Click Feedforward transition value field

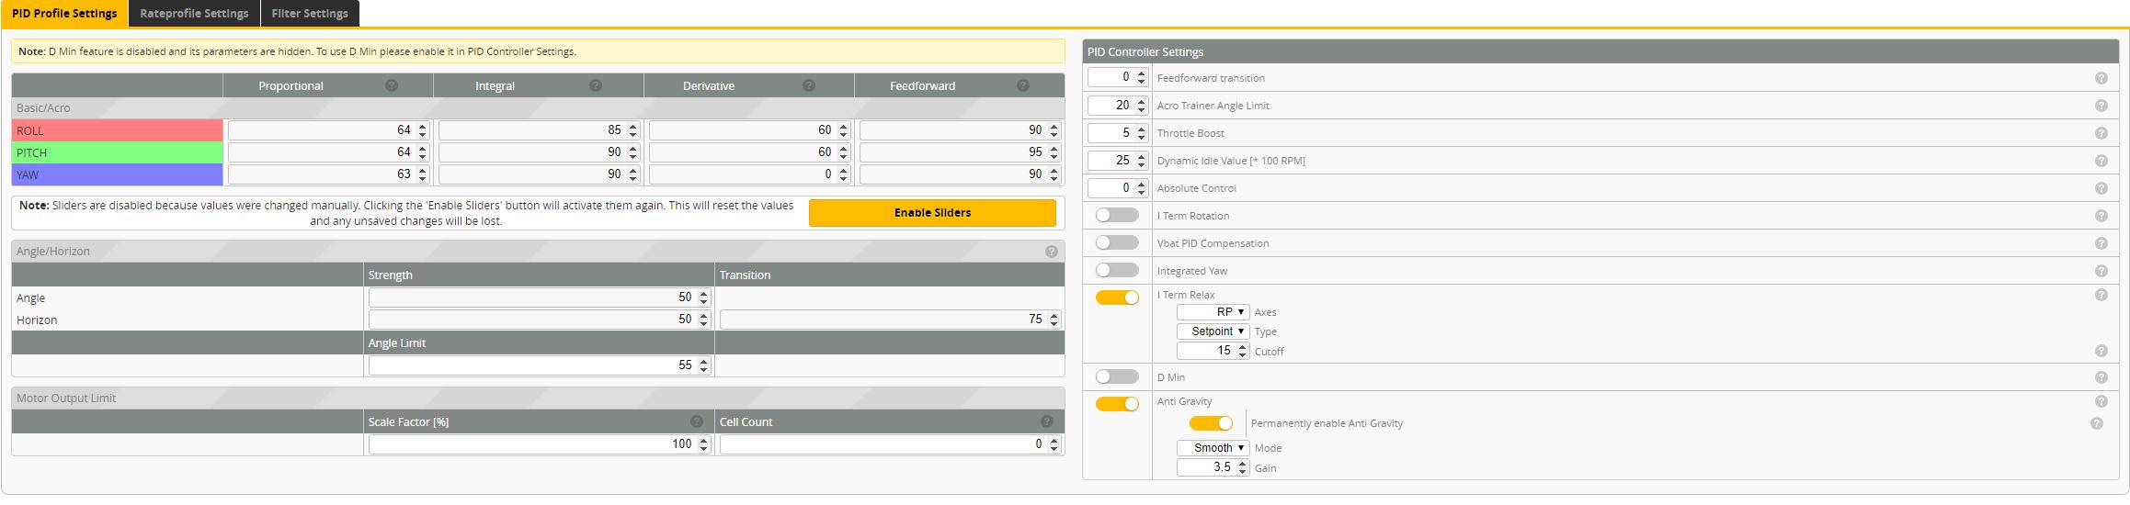click(x=1118, y=78)
